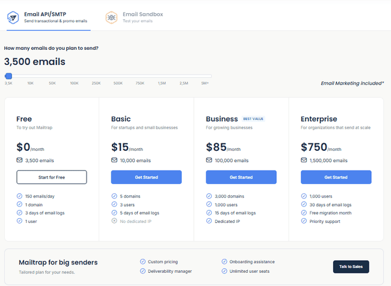Click the X icon next to No dedicated IP
Viewport: 391px width, 286px height.
(x=114, y=221)
